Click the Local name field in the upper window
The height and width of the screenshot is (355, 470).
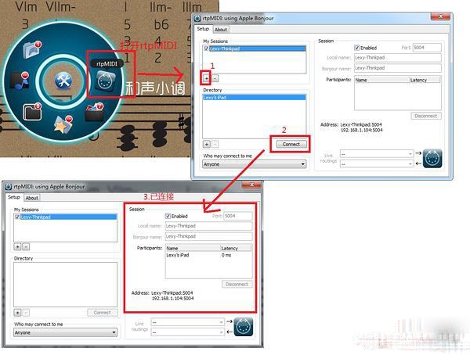397,57
